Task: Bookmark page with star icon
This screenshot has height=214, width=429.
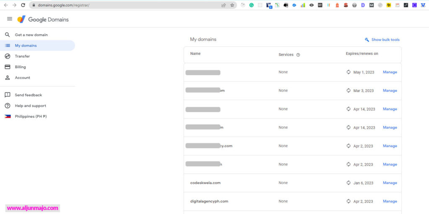Action: point(232,5)
